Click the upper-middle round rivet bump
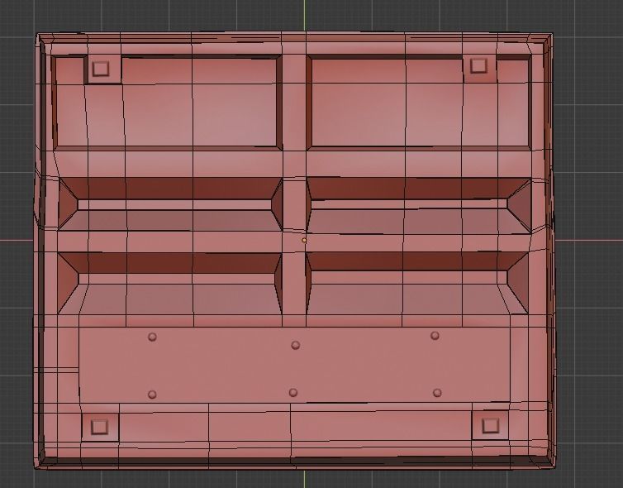Image resolution: width=623 pixels, height=488 pixels. (x=295, y=345)
